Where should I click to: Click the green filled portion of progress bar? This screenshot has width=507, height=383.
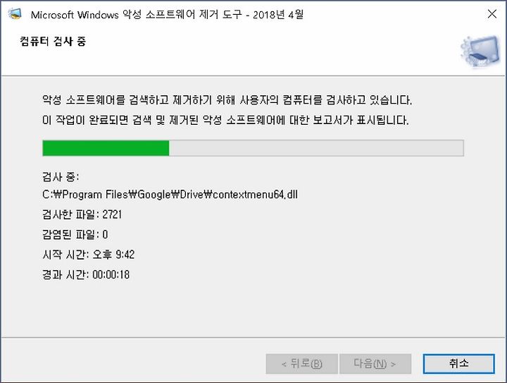coord(106,148)
